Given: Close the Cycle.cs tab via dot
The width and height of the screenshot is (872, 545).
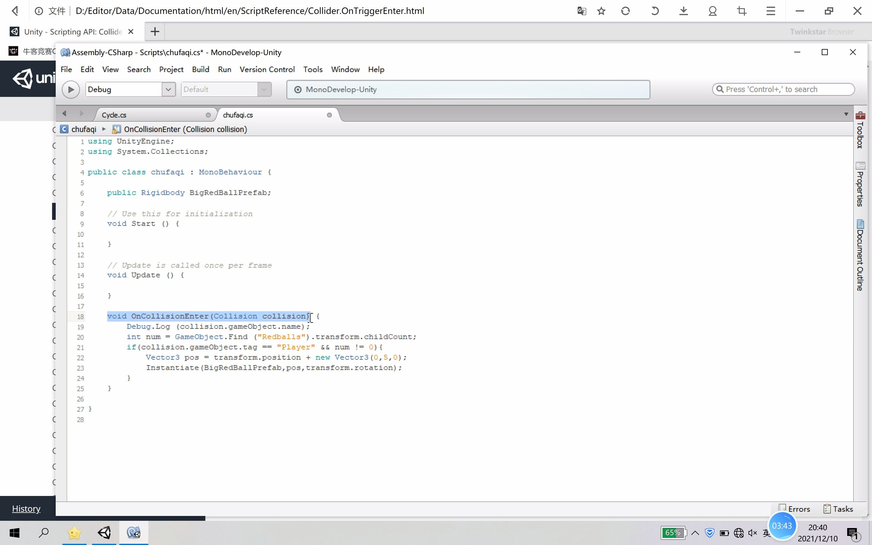Looking at the screenshot, I should [208, 115].
